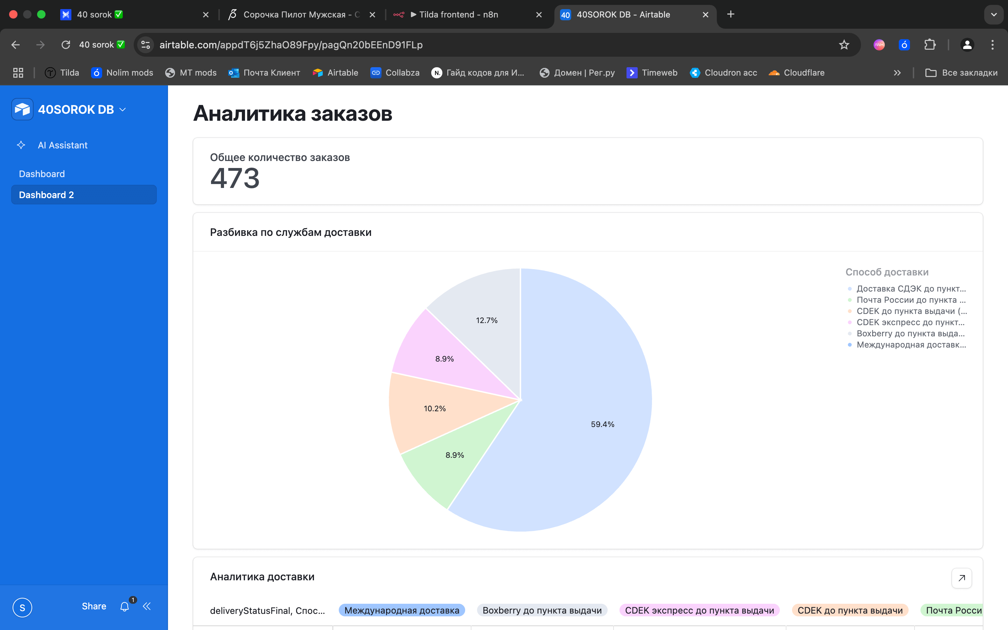Image resolution: width=1008 pixels, height=630 pixels.
Task: Open the AI Assistant sparkle icon
Action: [x=21, y=145]
